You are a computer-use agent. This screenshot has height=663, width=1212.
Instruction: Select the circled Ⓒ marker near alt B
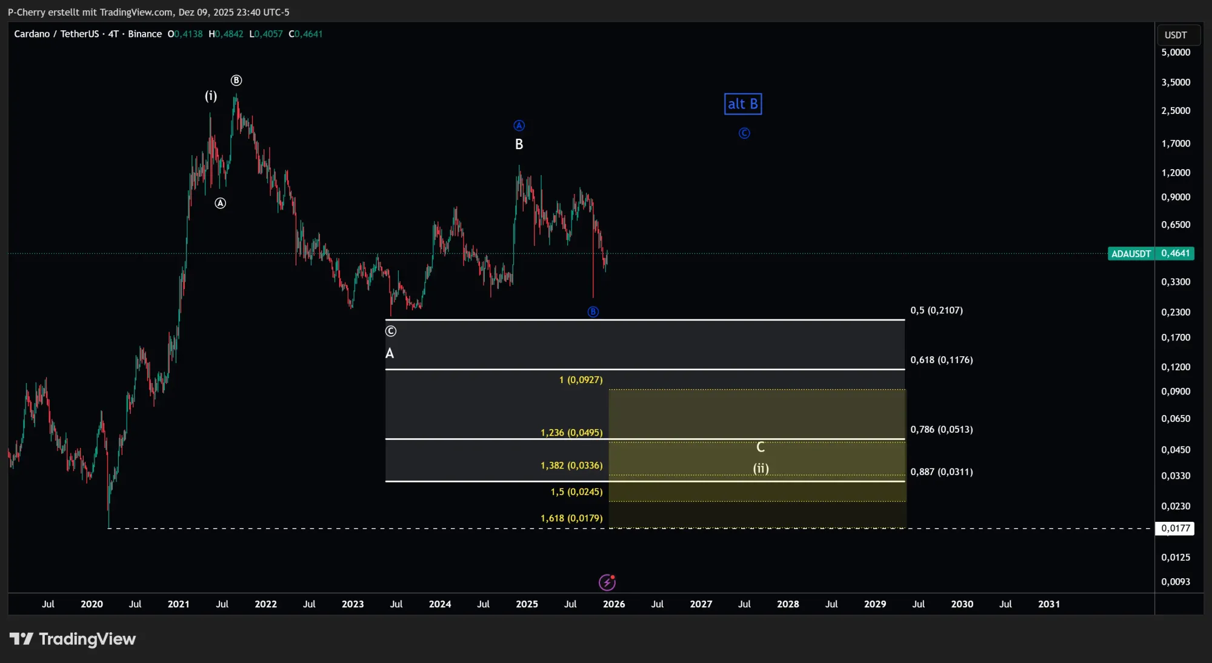coord(744,133)
